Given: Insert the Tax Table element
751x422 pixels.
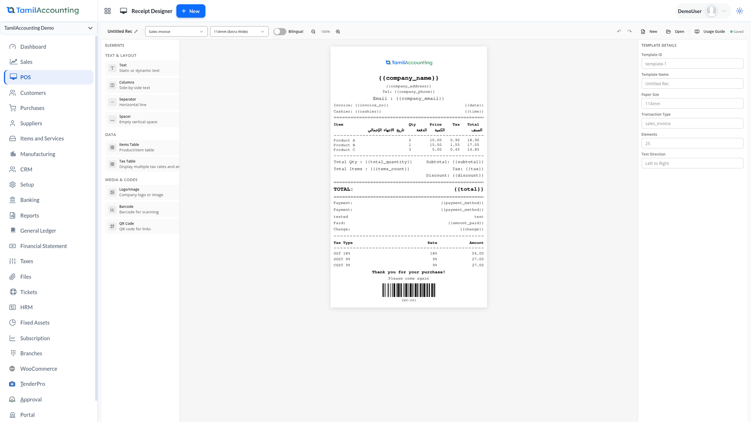Looking at the screenshot, I should pos(142,164).
